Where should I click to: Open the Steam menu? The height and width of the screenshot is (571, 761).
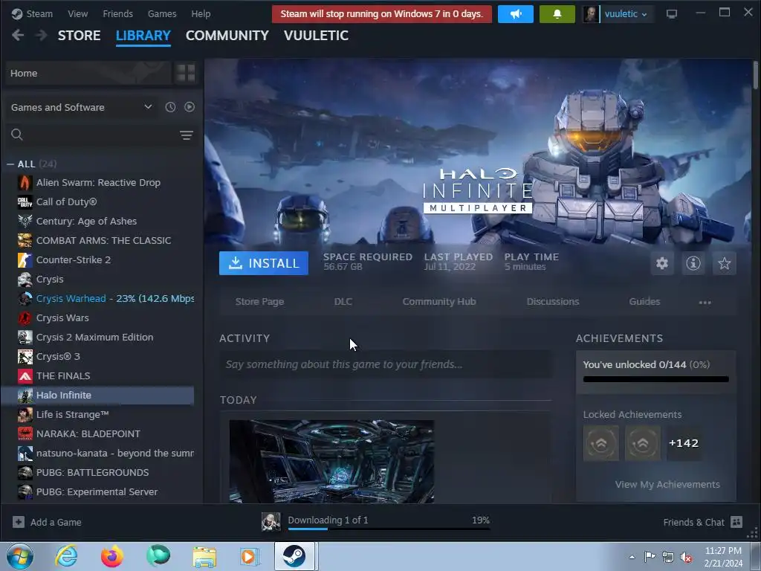(32, 13)
